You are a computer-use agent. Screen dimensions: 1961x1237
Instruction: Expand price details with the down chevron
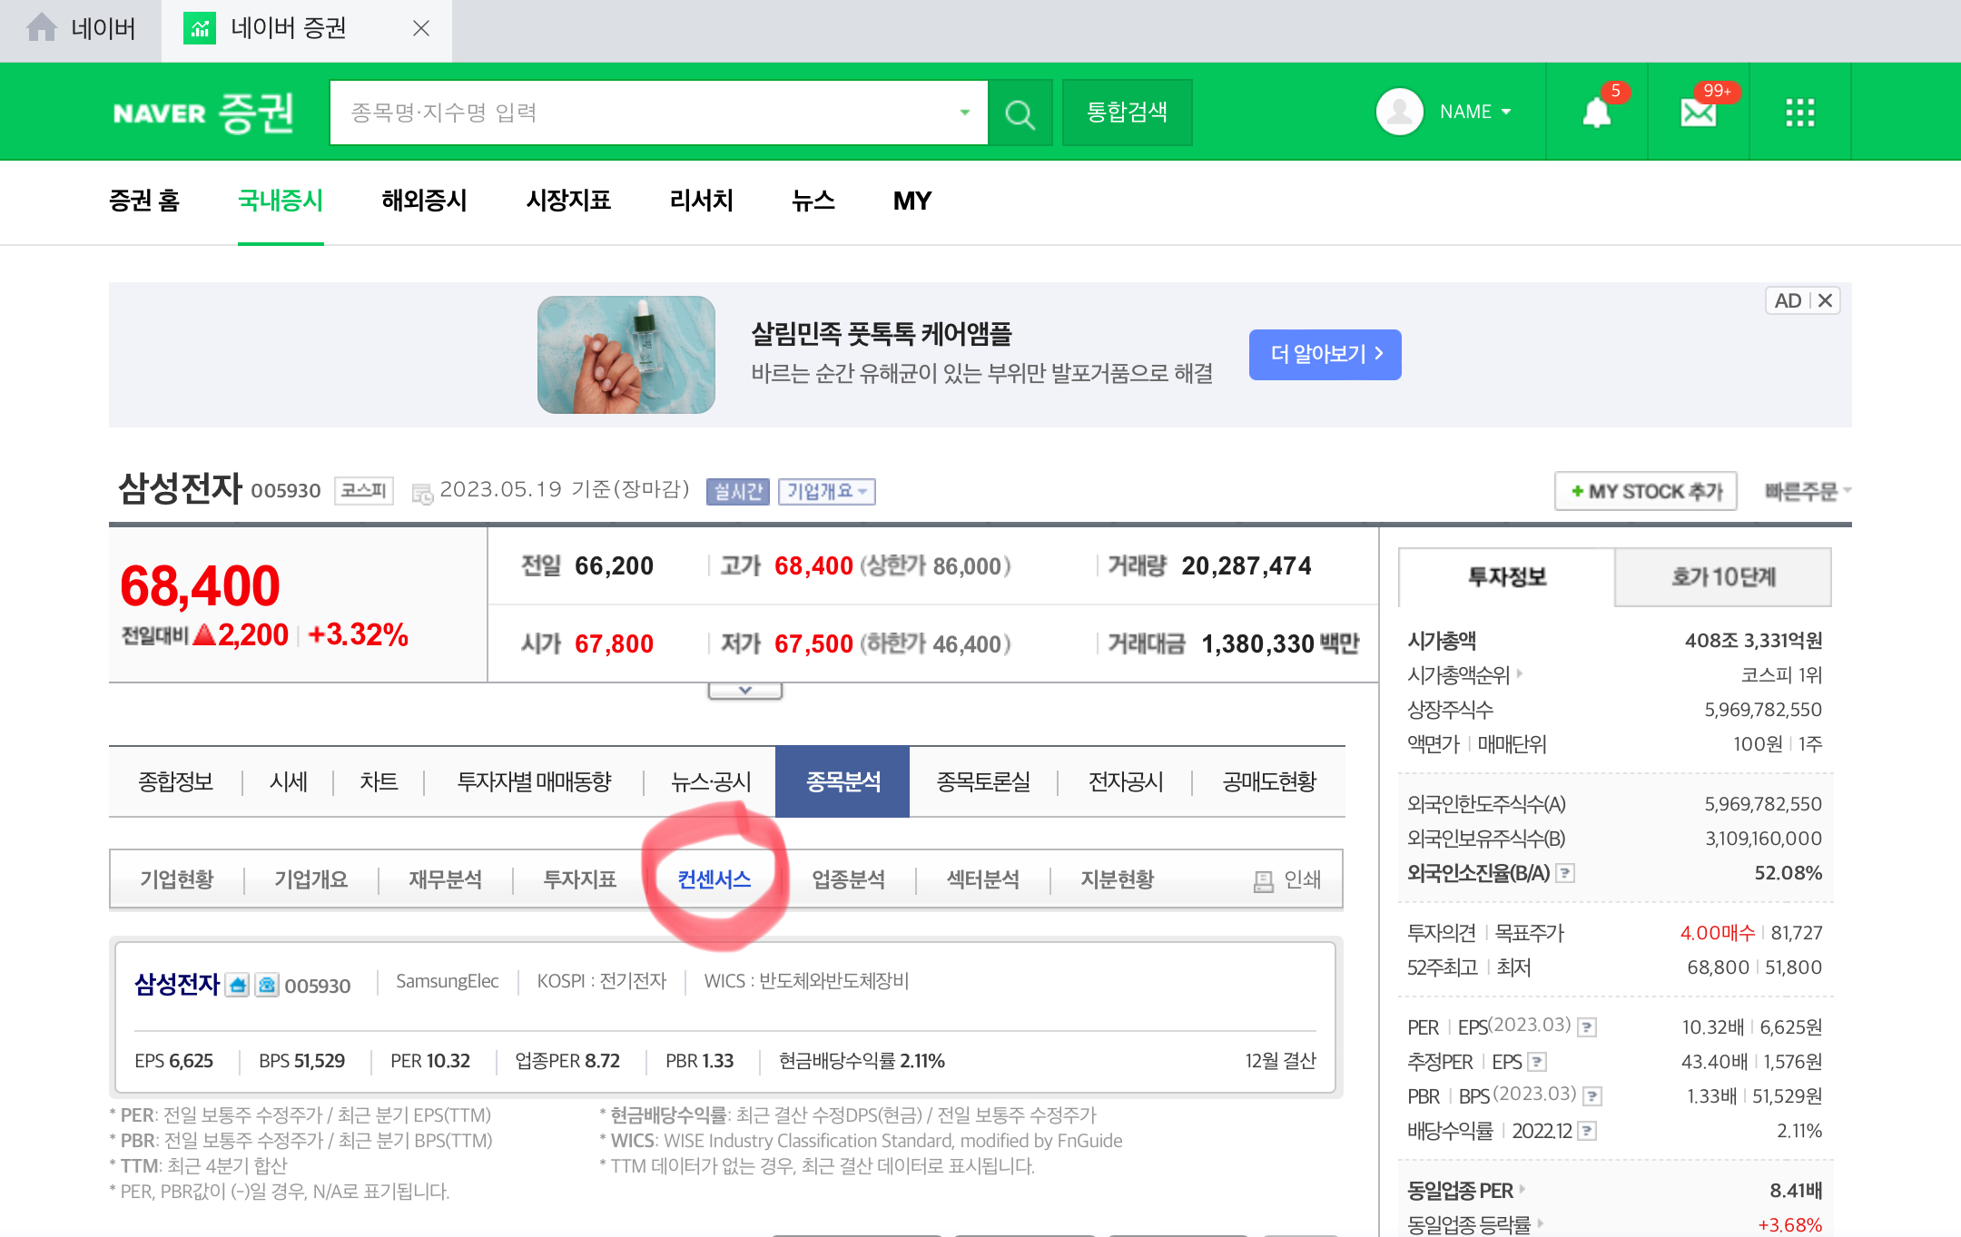tap(744, 691)
